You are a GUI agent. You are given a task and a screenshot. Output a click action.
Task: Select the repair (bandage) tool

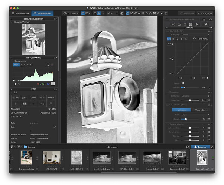[158, 13]
